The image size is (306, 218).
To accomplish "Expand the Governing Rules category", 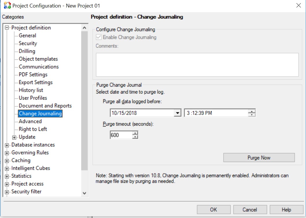I will tap(7, 152).
